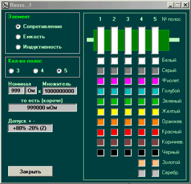The width and height of the screenshot is (191, 184).
Task: Pick violet (Фиолет.) for band 3
Action: coord(128,81)
